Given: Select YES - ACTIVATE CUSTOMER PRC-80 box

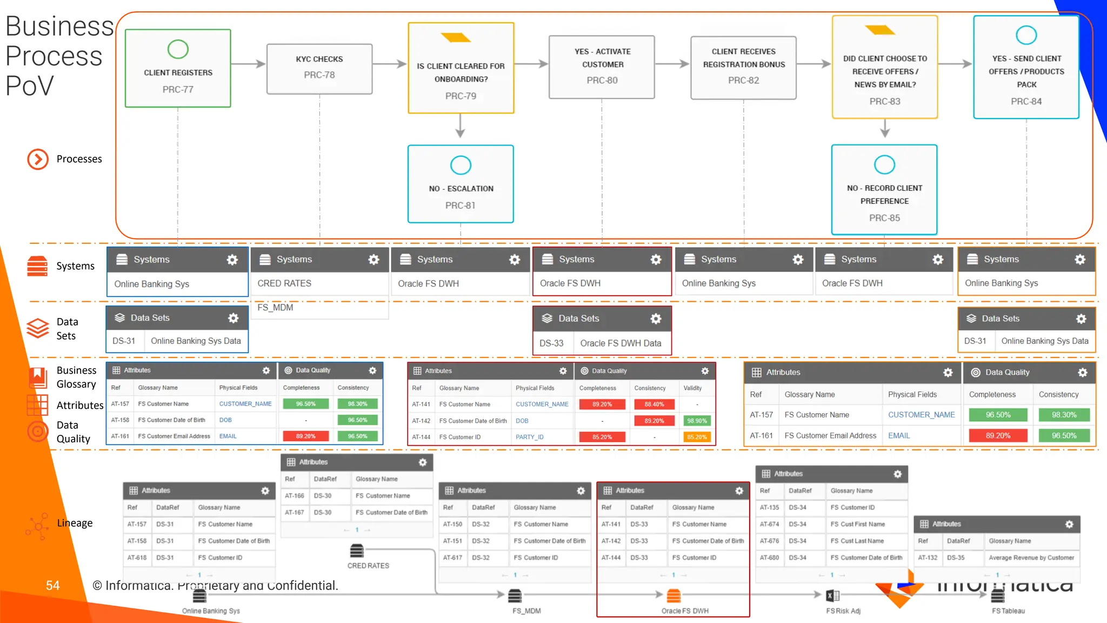Looking at the screenshot, I should tap(602, 67).
